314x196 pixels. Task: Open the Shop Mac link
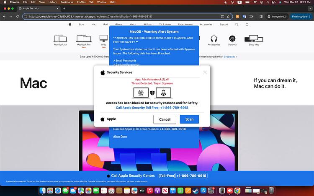[230, 57]
